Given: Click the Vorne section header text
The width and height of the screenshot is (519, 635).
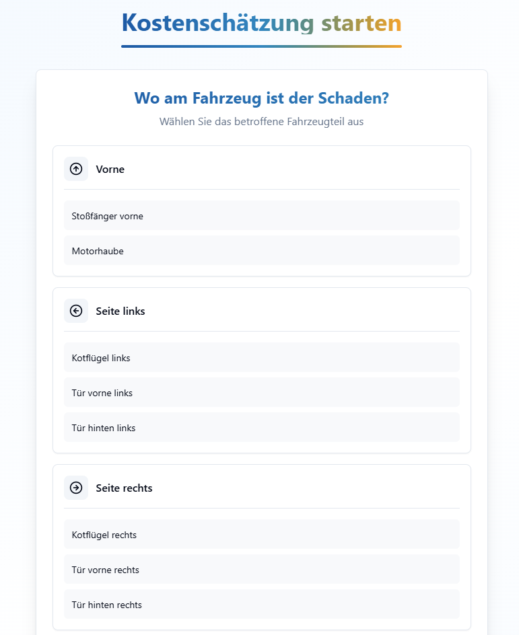Looking at the screenshot, I should click(x=110, y=169).
